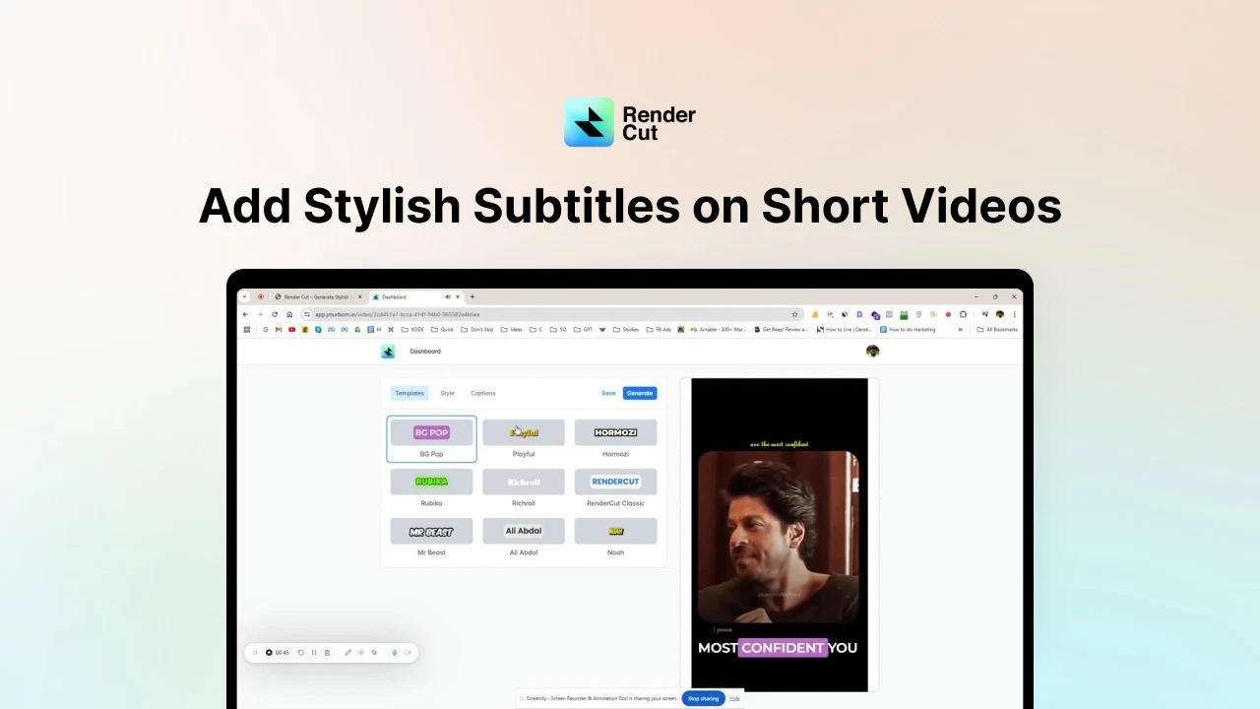
Task: Switch to the Style tab
Action: pos(447,393)
